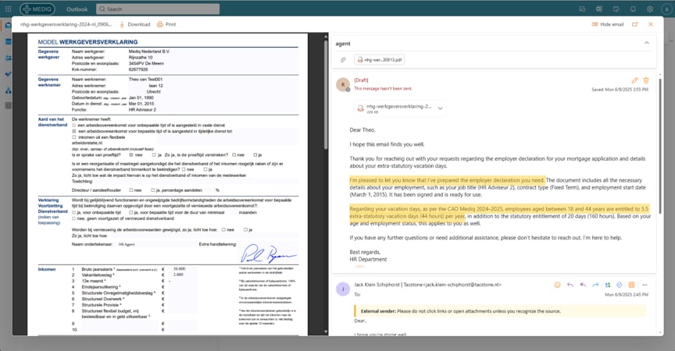Check Directeur / aandeelhouder 'nee' checkbox
The image size is (675, 351).
pyautogui.click(x=131, y=190)
